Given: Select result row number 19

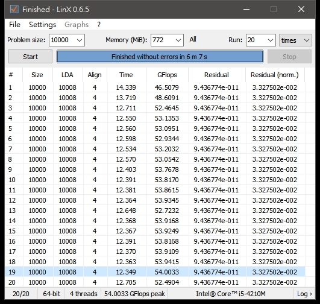Looking at the screenshot, I should click(x=155, y=272).
